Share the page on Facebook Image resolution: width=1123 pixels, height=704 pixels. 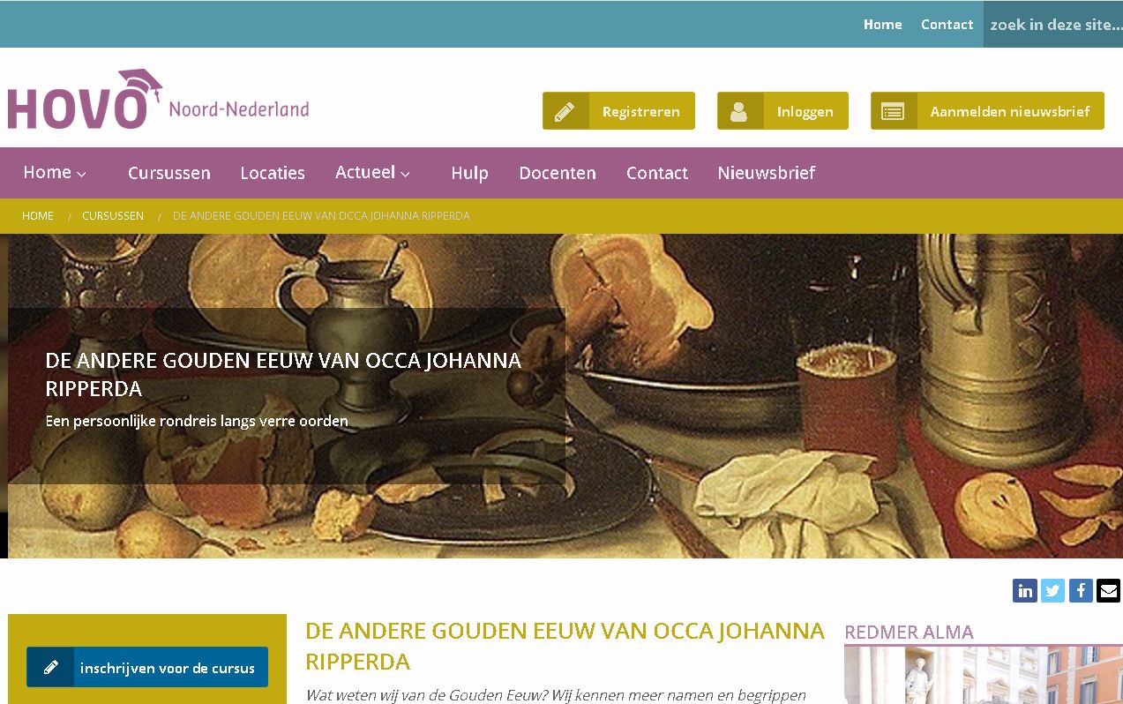pos(1081,590)
